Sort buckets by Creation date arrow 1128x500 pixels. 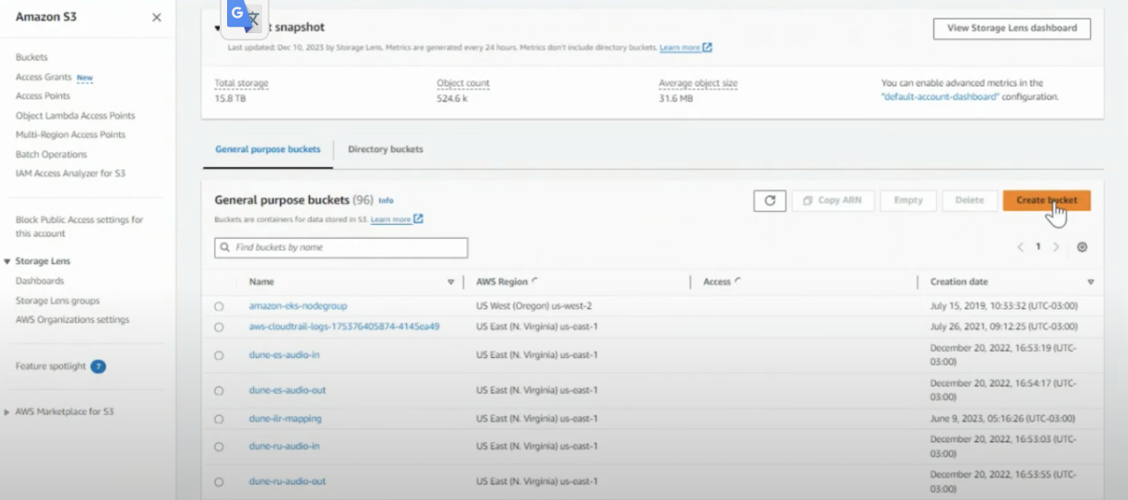point(1090,282)
